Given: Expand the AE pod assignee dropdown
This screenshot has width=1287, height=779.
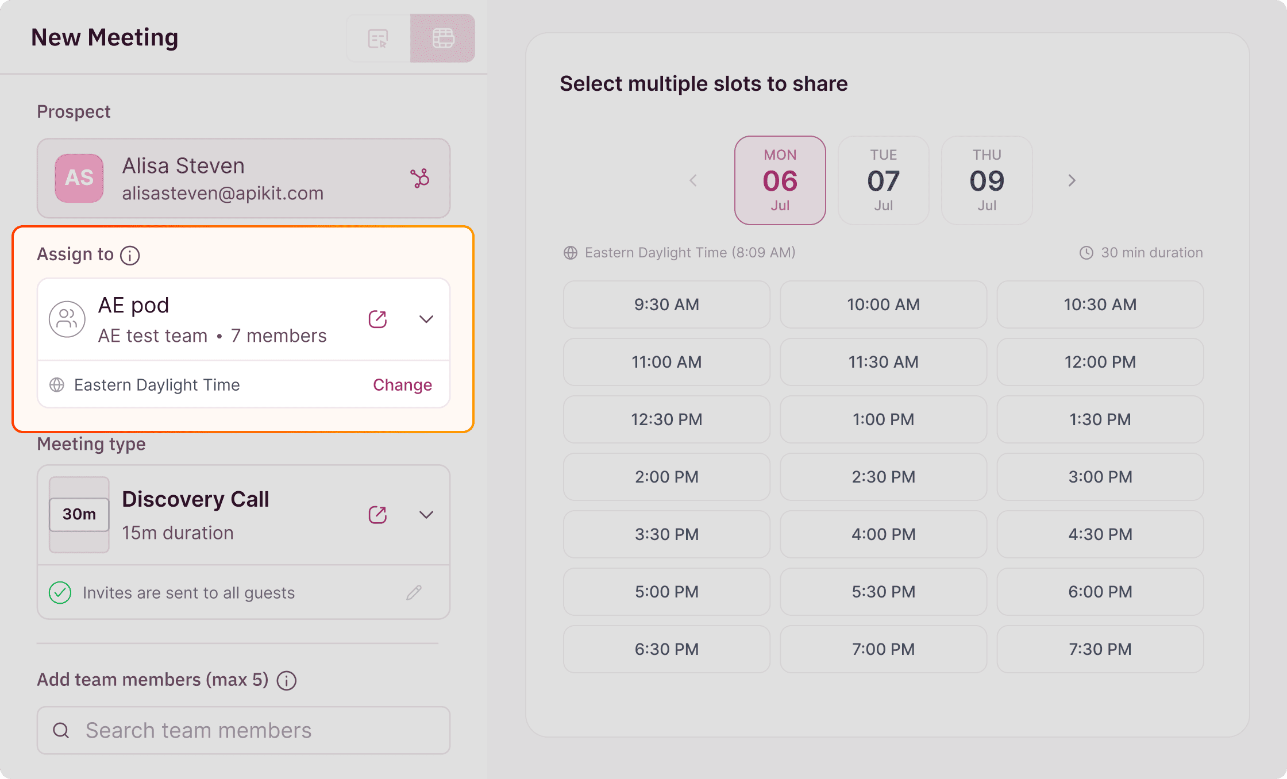Looking at the screenshot, I should click(x=426, y=319).
